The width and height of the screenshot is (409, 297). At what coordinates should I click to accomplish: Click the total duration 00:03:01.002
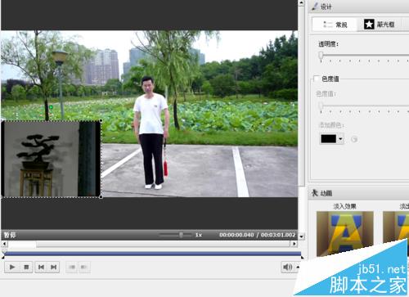(x=278, y=235)
